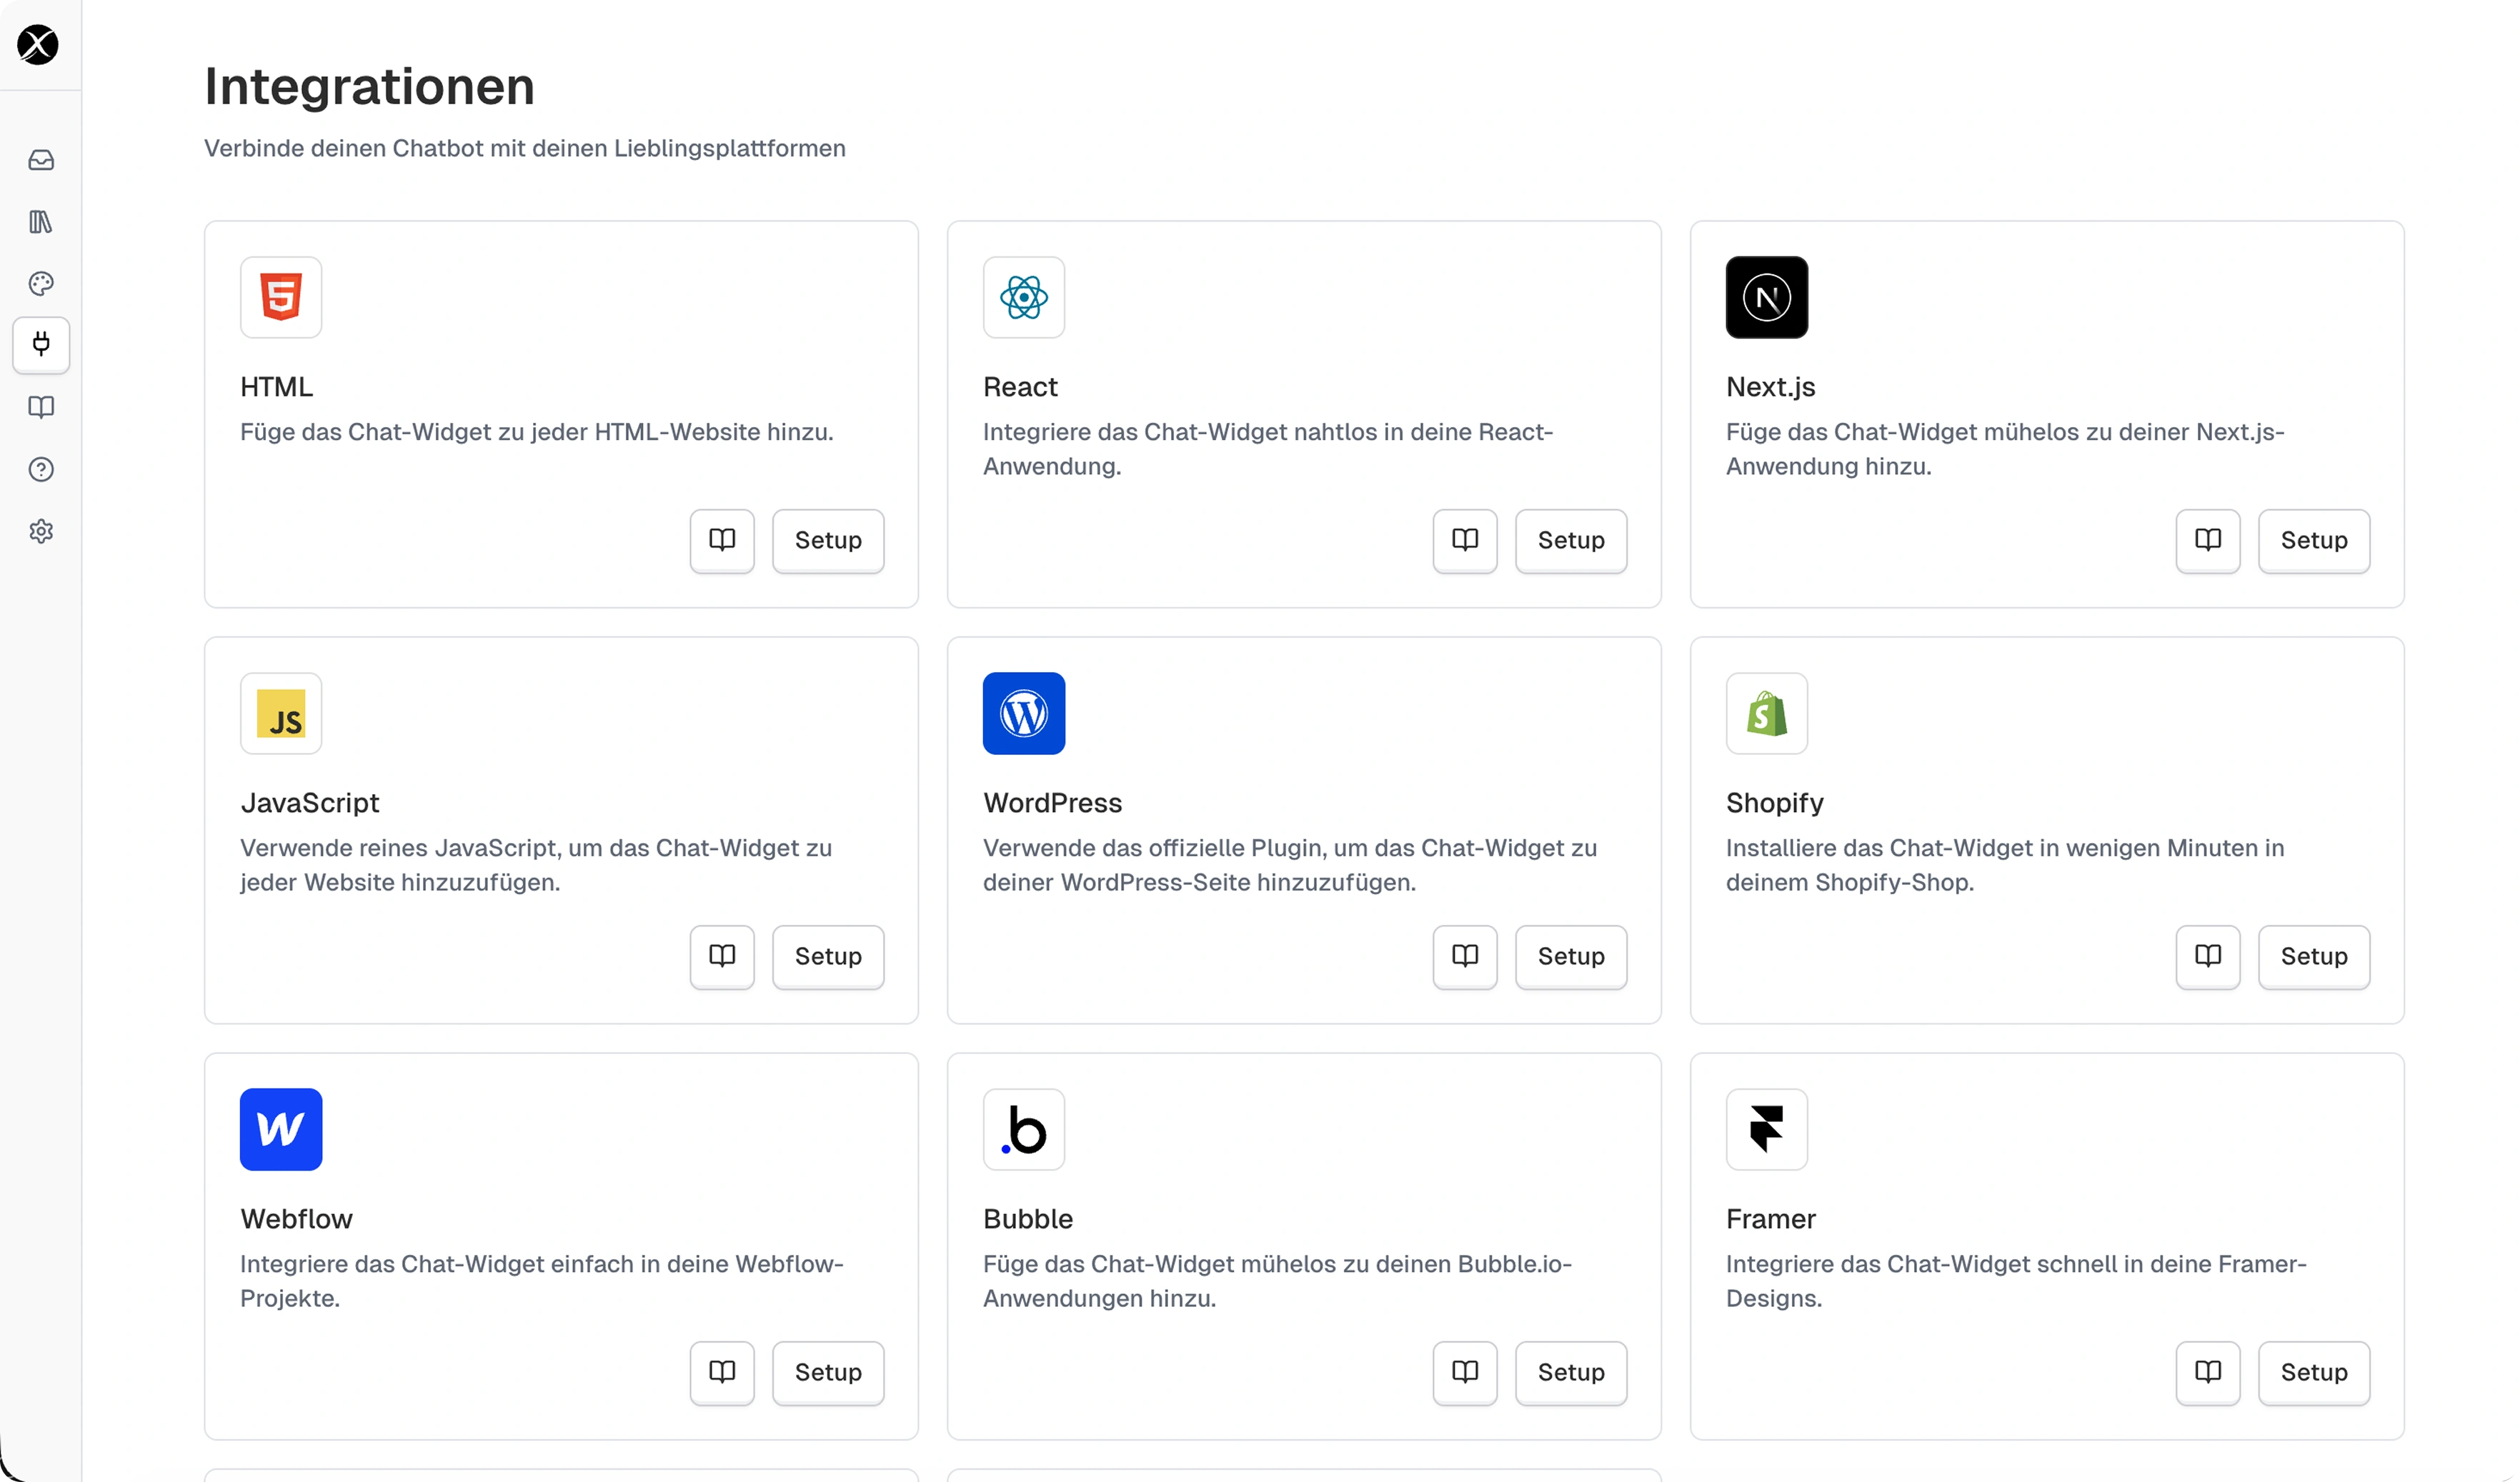Open docs icon on the HTML card

[x=722, y=541]
